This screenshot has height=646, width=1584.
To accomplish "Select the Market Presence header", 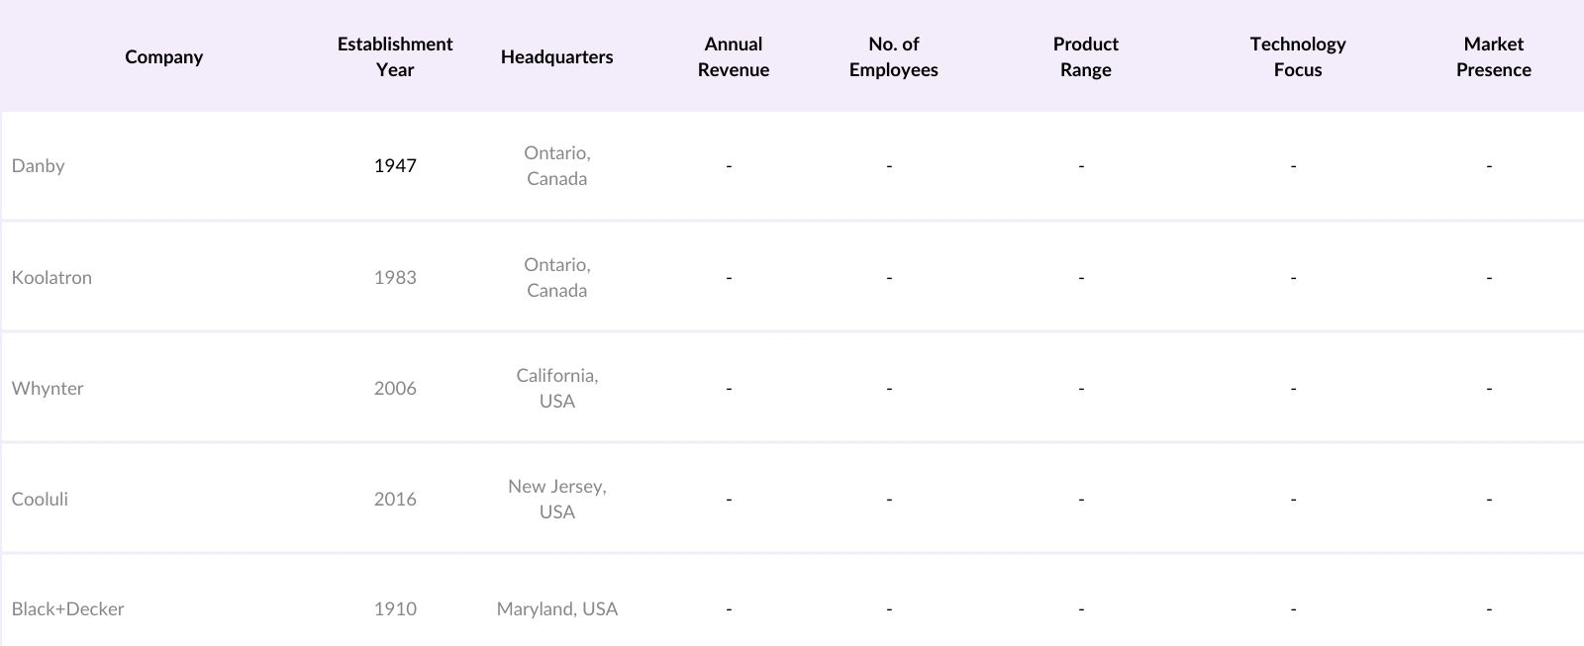I will pos(1493,56).
